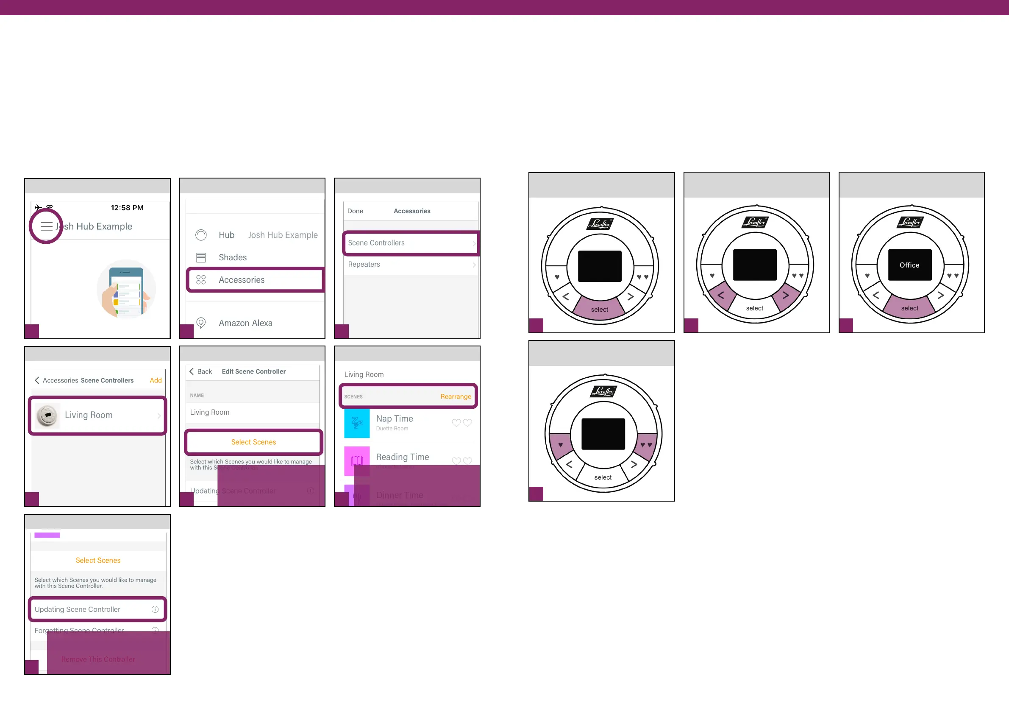Open the Repeaters row
Screen dimensions: 1009x714
click(x=411, y=264)
